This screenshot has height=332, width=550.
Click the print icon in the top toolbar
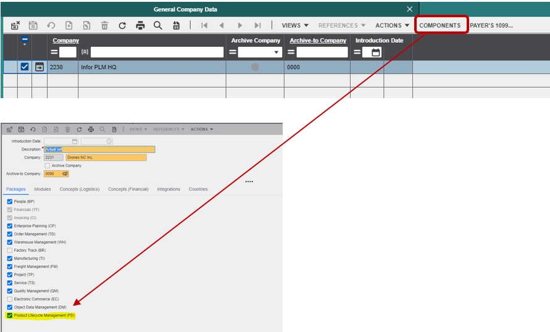click(x=140, y=25)
